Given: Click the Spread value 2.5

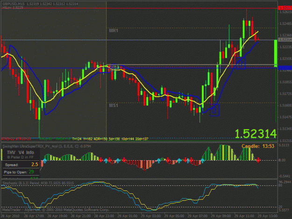Looking at the screenshot, I should (35, 164).
